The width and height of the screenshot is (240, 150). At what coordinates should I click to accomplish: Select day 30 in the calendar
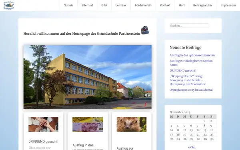(x=212, y=139)
